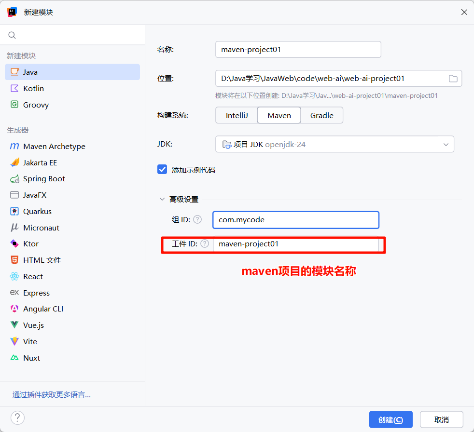Select the Micronaut icon
The image size is (474, 432).
14,228
